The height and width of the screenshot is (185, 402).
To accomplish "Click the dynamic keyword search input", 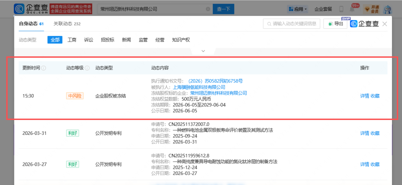I will [291, 24].
